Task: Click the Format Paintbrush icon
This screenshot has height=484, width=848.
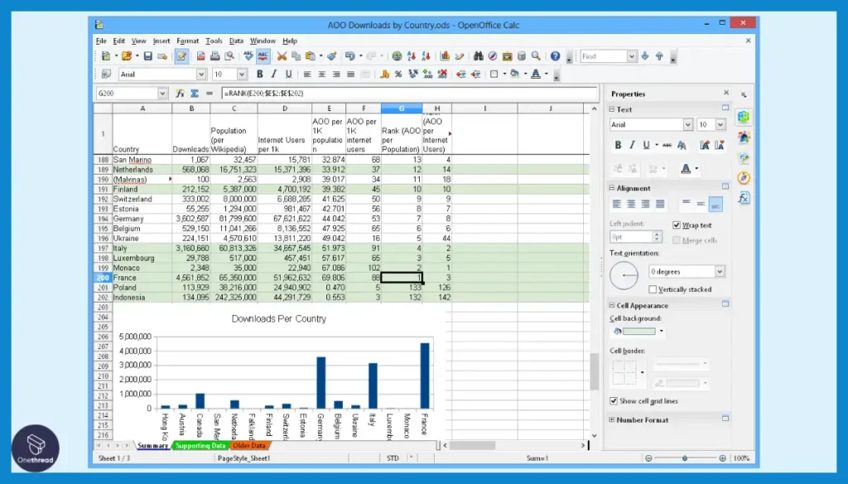Action: [332, 56]
